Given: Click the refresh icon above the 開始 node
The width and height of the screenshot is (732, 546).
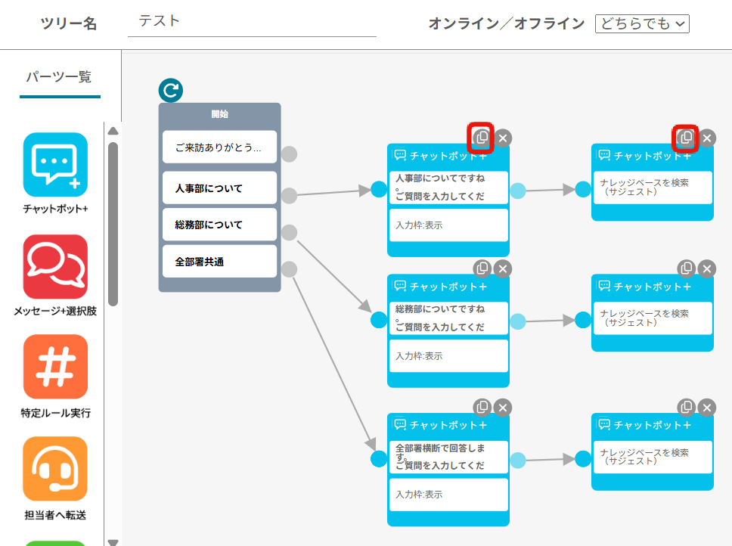Looking at the screenshot, I should [x=170, y=91].
